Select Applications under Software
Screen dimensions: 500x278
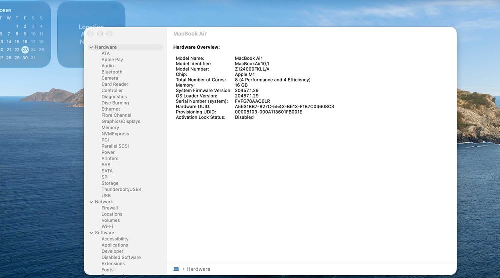point(115,245)
